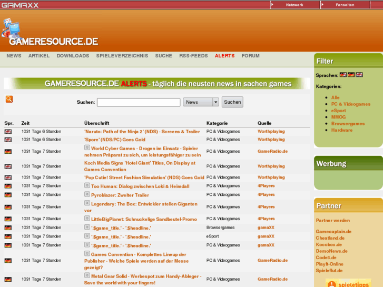Visit partner link Gamecaptain.de

click(x=333, y=232)
